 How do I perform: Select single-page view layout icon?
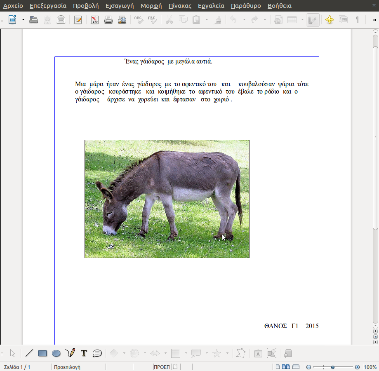coord(278,367)
